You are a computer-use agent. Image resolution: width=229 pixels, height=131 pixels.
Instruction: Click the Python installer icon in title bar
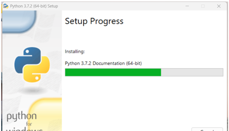(x=6, y=6)
